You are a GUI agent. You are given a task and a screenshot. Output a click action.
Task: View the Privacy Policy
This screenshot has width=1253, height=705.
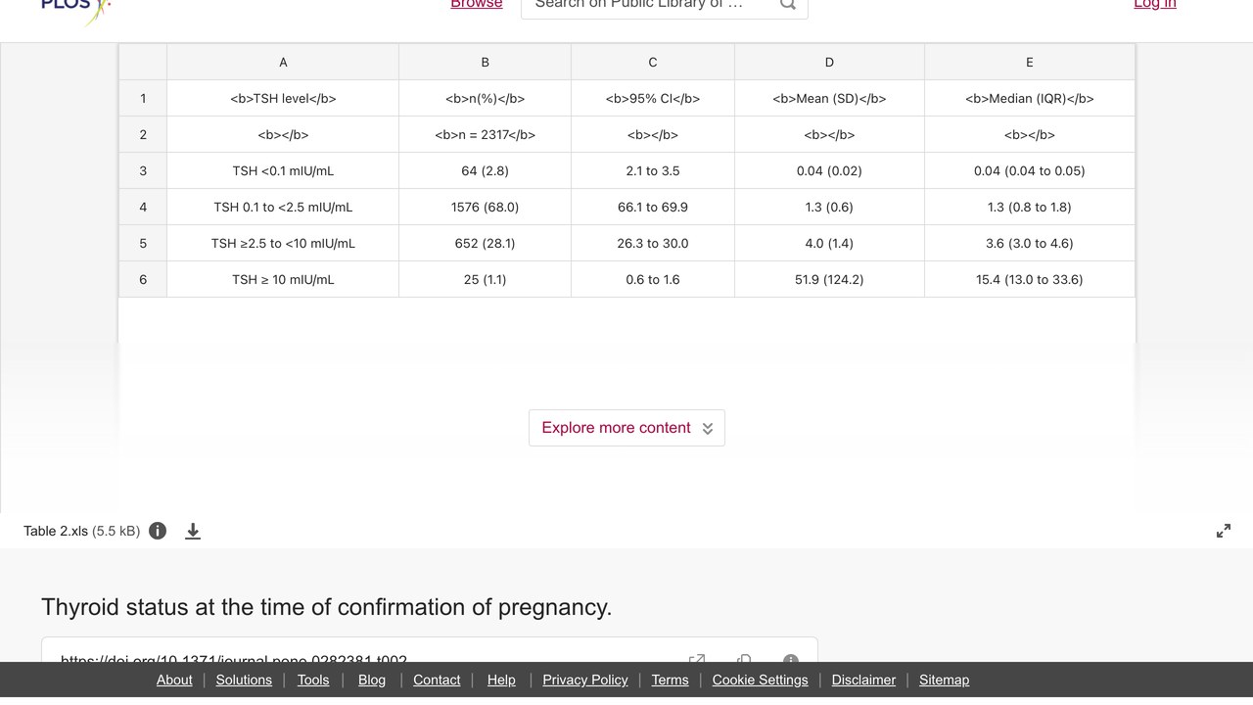click(585, 680)
